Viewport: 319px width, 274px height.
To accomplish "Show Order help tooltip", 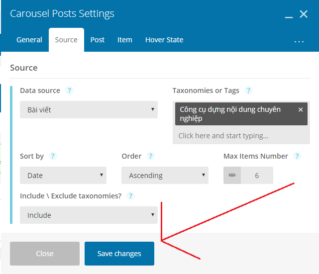I will tap(150, 156).
